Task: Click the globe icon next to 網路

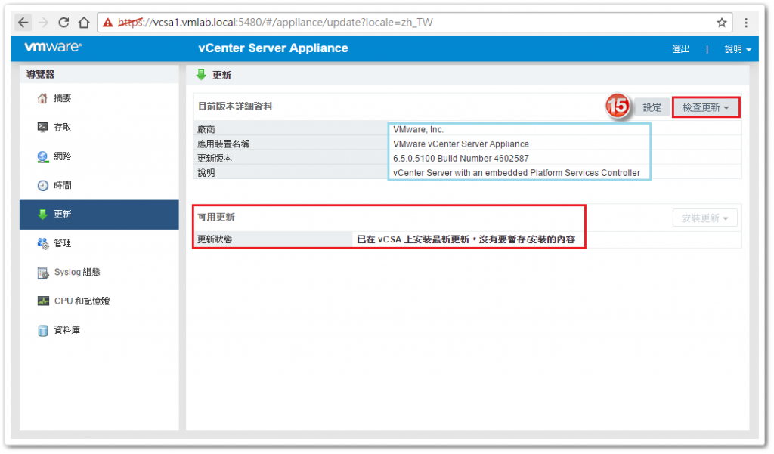Action: pos(43,156)
